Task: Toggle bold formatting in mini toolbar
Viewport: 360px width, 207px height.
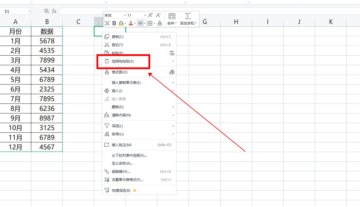Action: (x=114, y=23)
